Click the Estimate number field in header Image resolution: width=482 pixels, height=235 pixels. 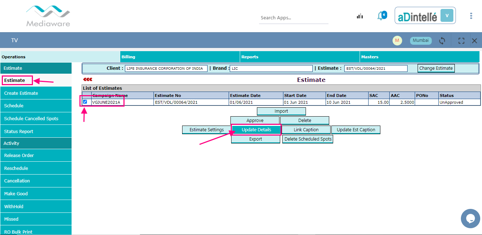point(376,68)
